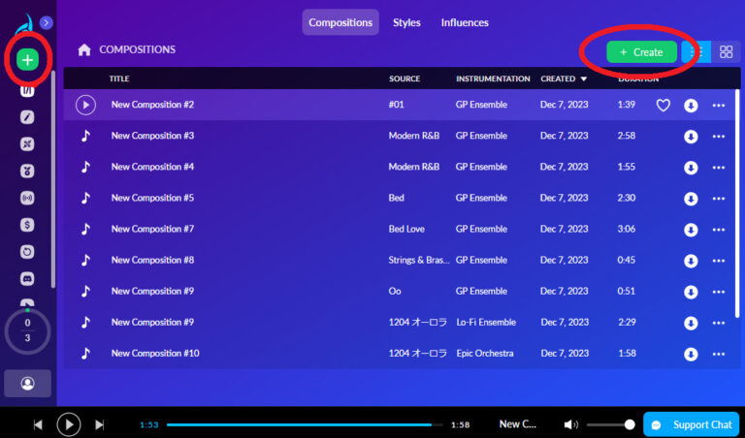Open the radio broadcast icon in sidebar
This screenshot has width=745, height=438.
click(x=27, y=198)
